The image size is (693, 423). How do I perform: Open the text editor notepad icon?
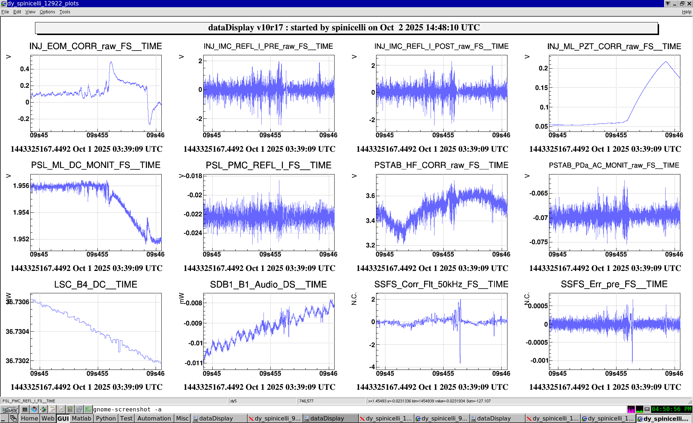click(52, 409)
